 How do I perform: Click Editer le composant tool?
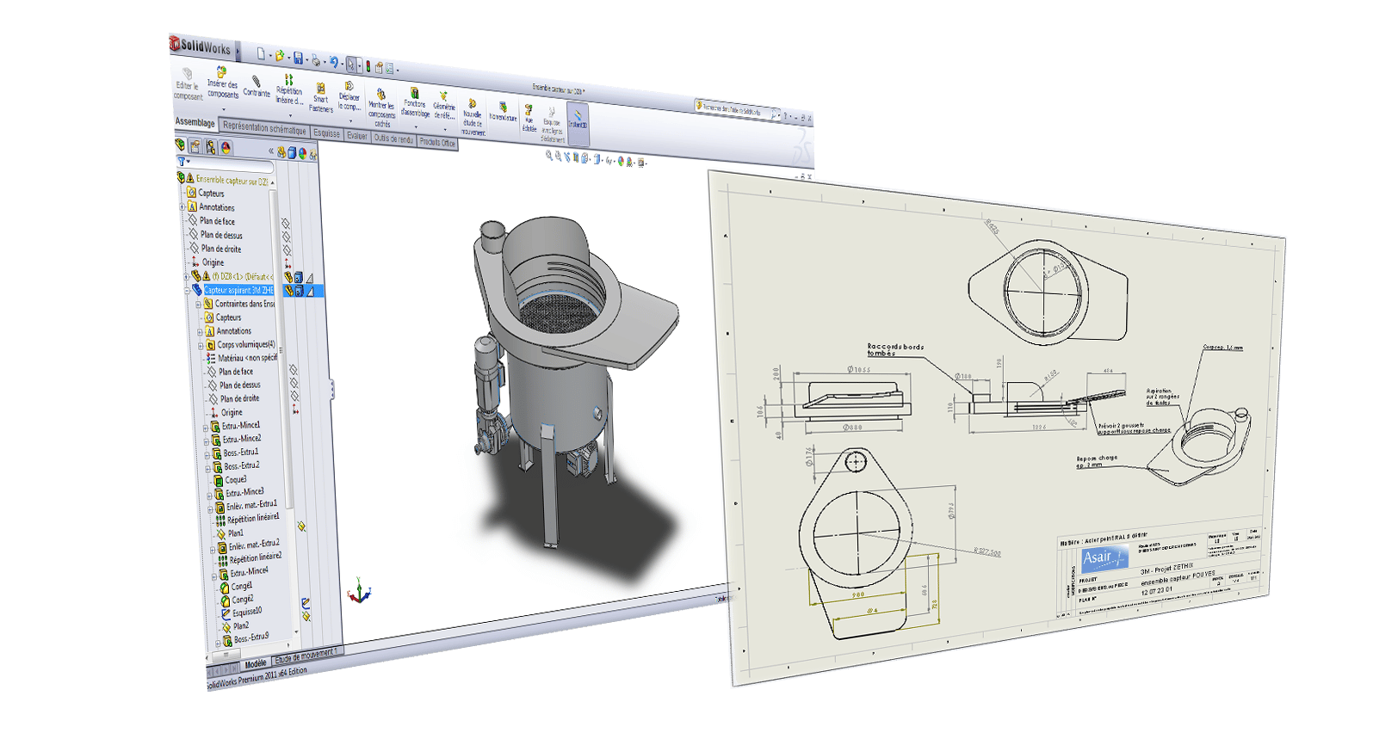click(188, 84)
